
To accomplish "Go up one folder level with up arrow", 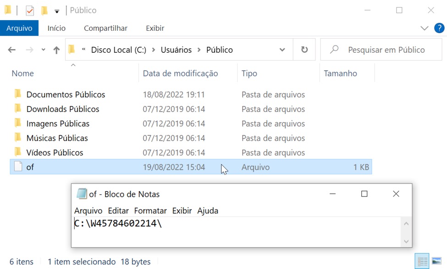I will click(x=56, y=50).
